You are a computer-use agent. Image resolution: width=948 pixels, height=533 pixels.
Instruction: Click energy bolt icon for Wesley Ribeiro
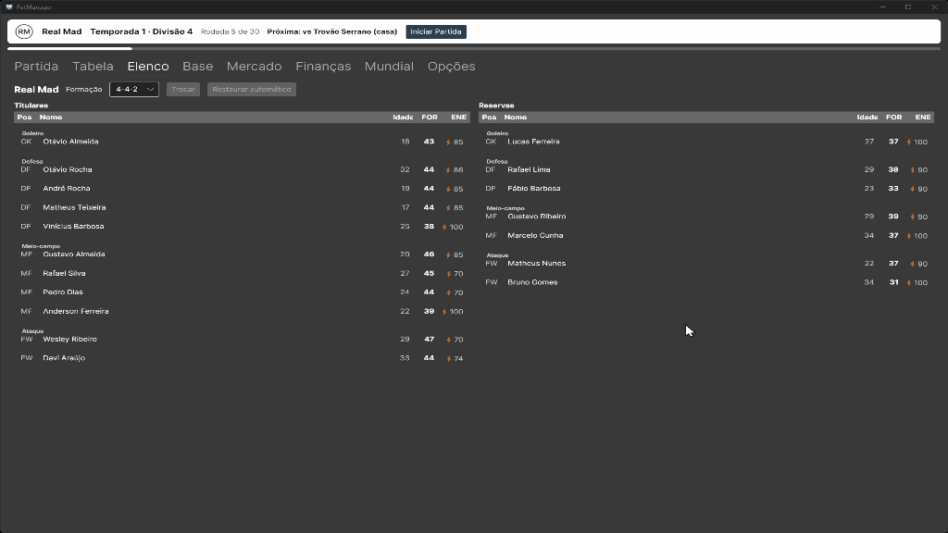pyautogui.click(x=448, y=340)
